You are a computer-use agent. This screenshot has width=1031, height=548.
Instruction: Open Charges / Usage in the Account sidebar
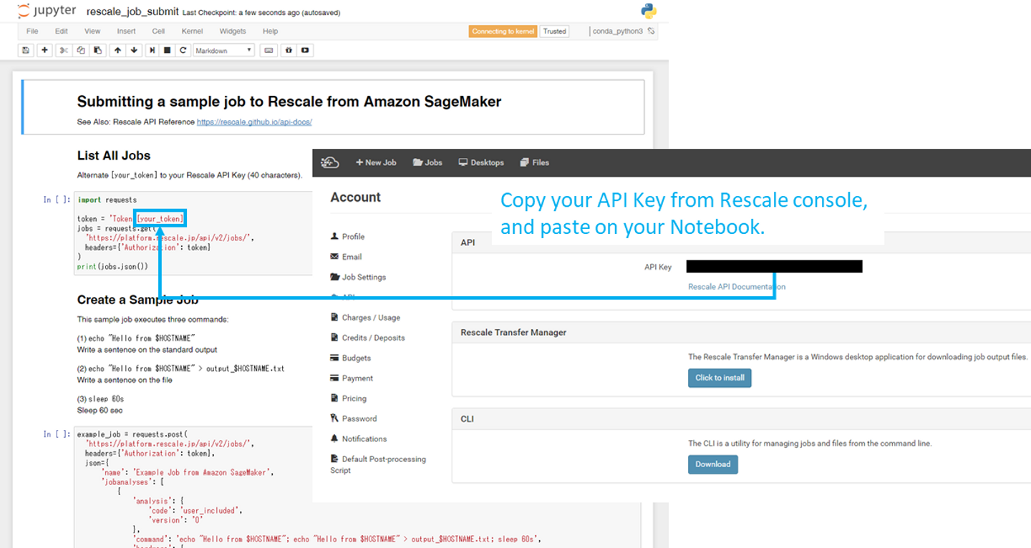pyautogui.click(x=366, y=318)
